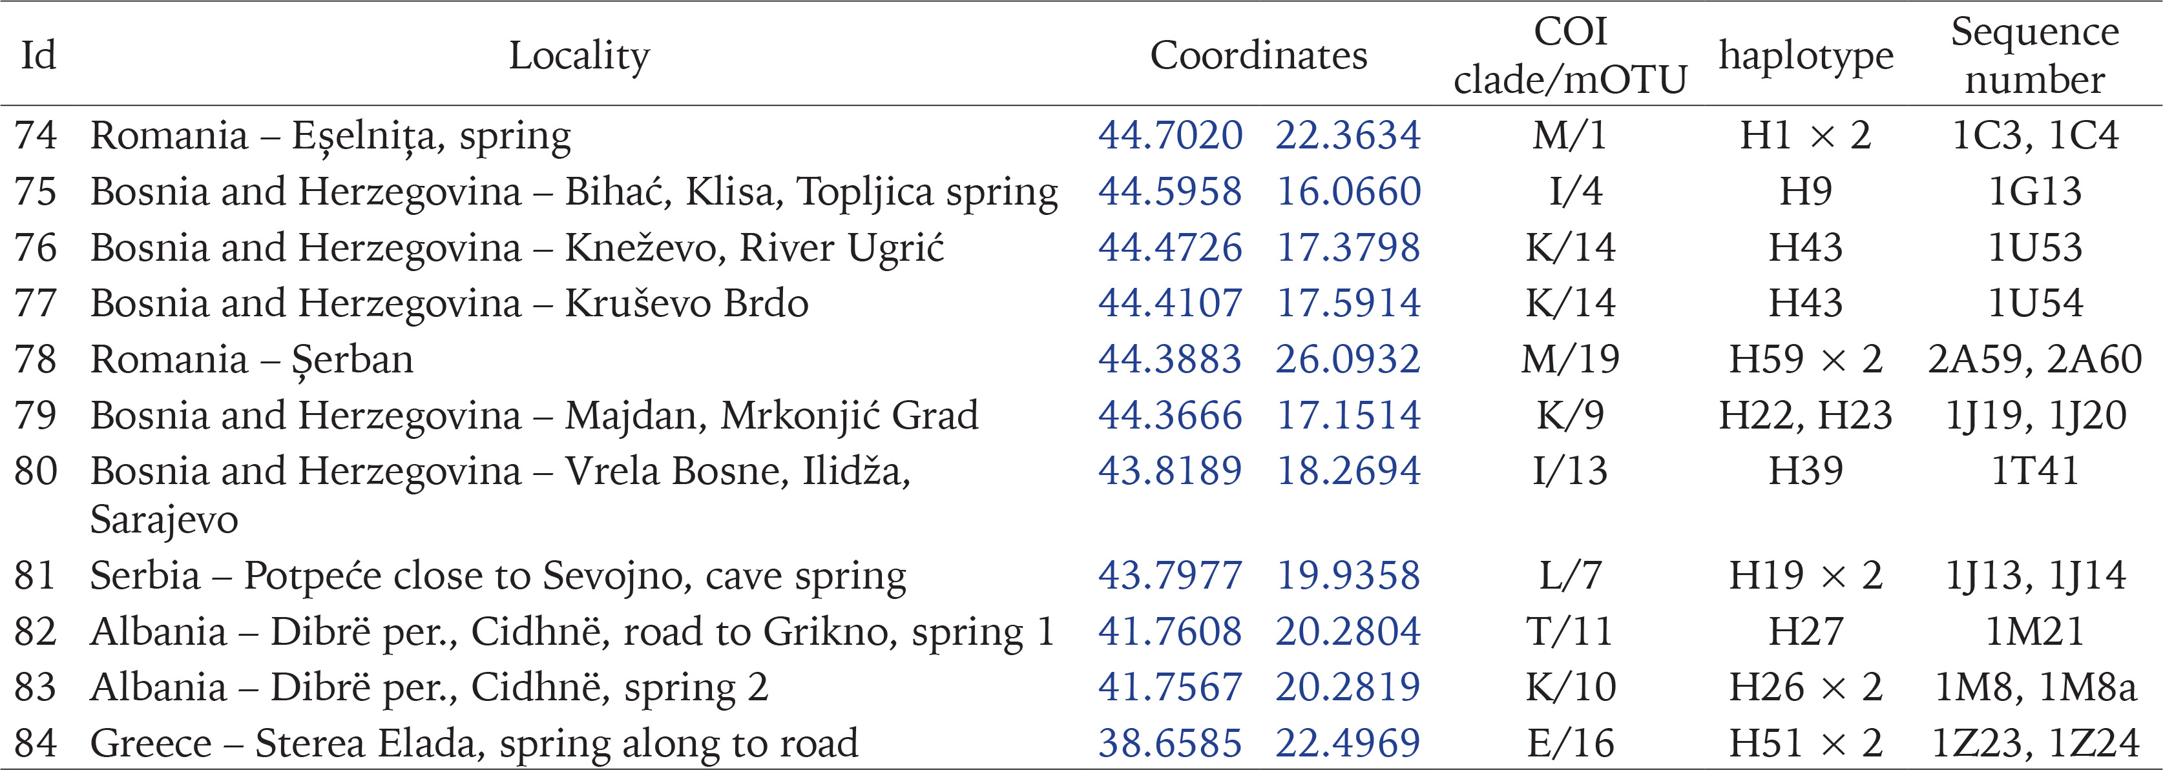Open the 44.4726 coordinate for Kneževo
2163x770 pixels.
pyautogui.click(x=1169, y=247)
